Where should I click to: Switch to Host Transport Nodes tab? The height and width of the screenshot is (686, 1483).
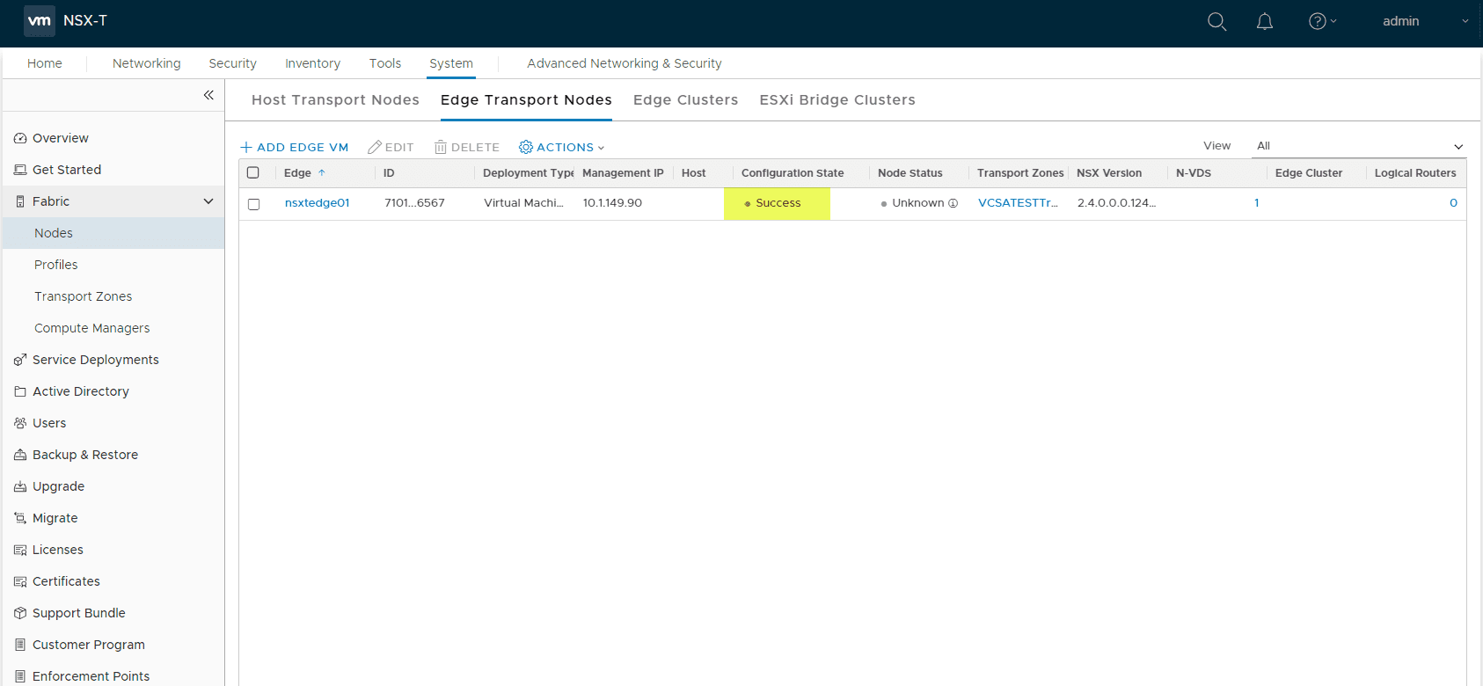click(x=335, y=99)
